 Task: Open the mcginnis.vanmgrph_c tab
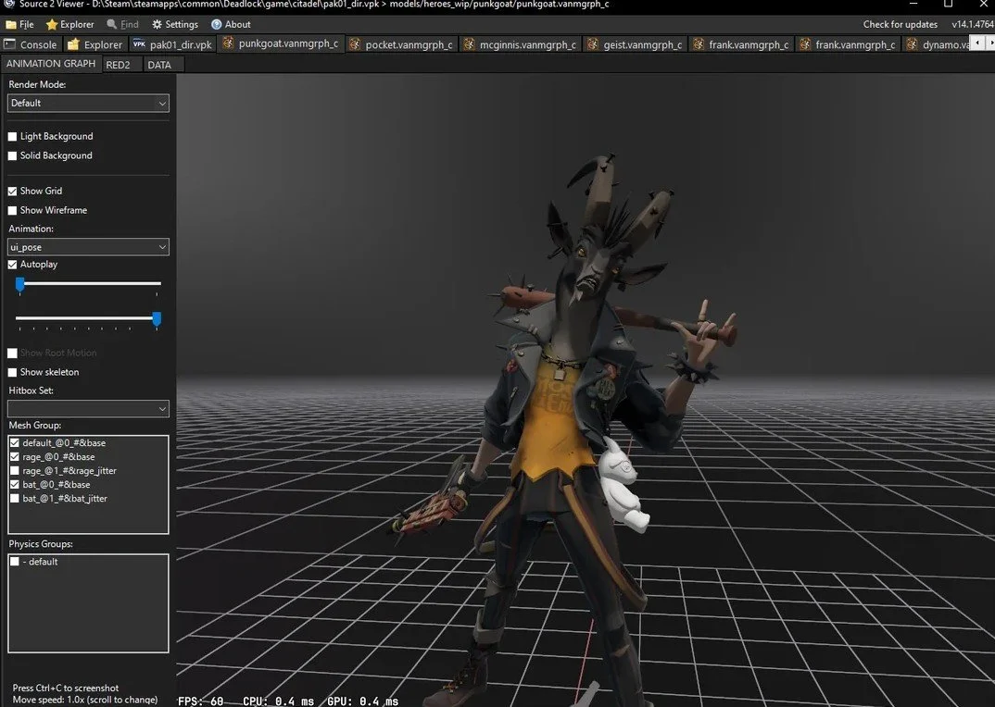click(x=520, y=44)
